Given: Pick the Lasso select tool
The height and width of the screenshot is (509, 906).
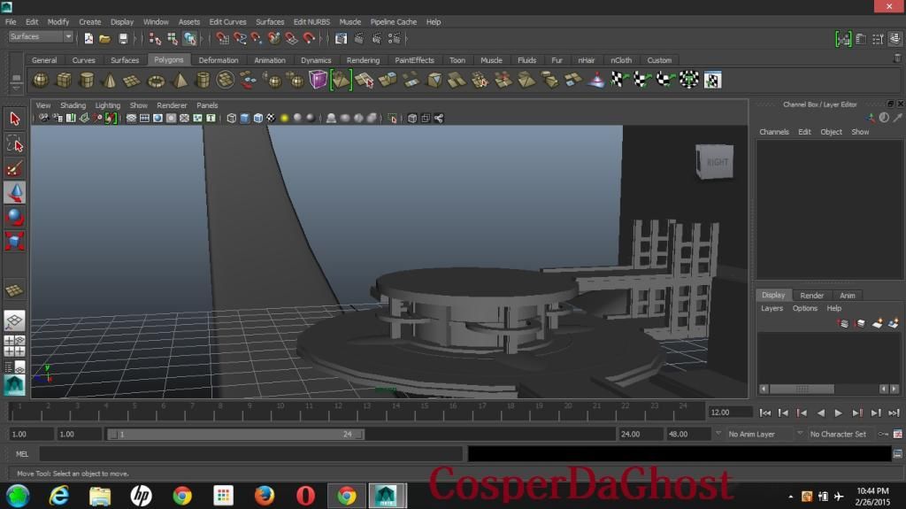Looking at the screenshot, I should point(14,143).
